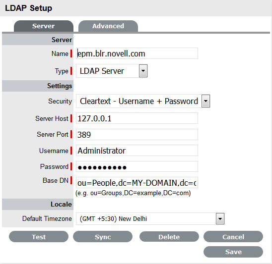Save the LDAP setup
Screen dimensions: 272x264
click(x=233, y=252)
